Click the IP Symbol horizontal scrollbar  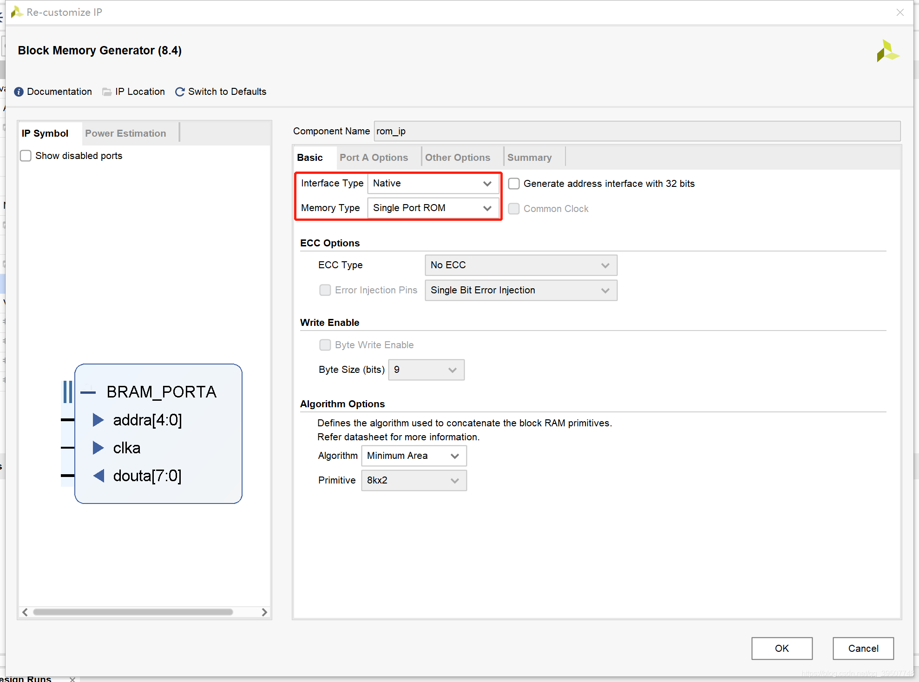pyautogui.click(x=133, y=612)
